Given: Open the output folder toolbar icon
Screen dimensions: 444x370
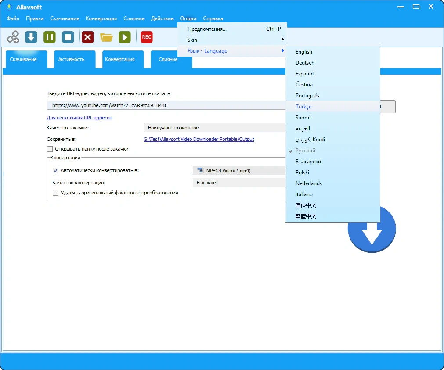Looking at the screenshot, I should [x=106, y=37].
